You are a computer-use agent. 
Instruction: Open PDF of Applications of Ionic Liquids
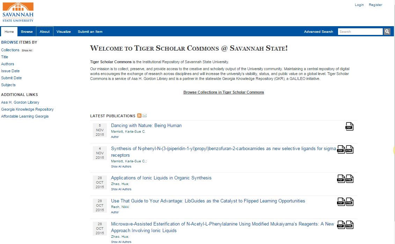tap(341, 179)
